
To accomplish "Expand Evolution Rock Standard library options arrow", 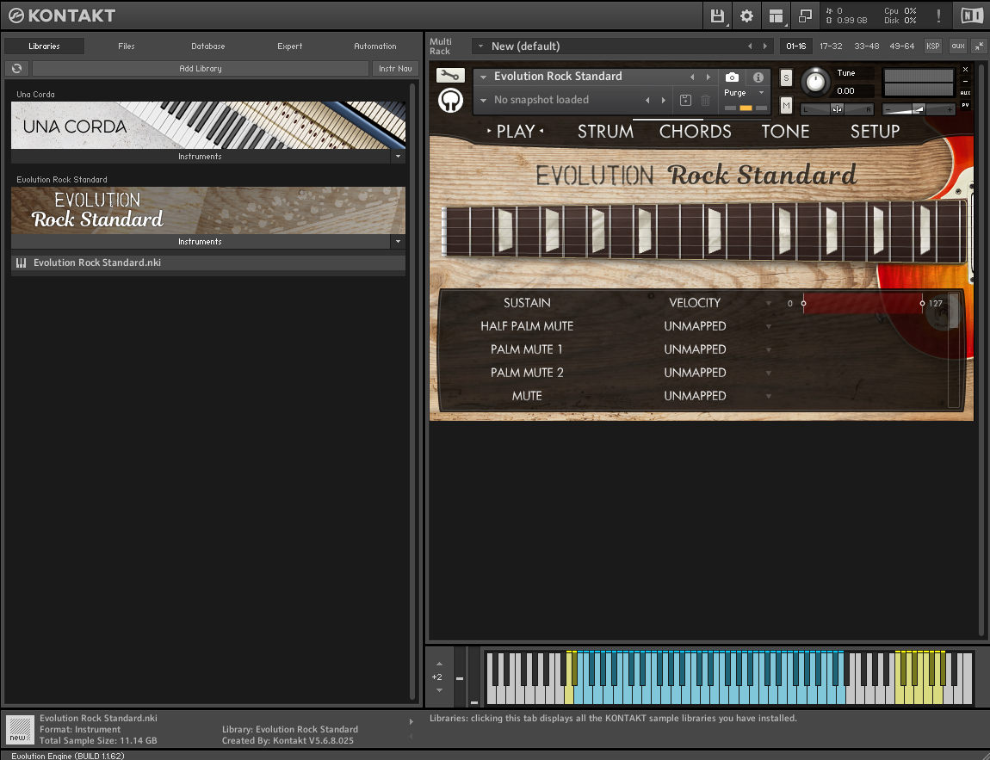I will pos(398,241).
